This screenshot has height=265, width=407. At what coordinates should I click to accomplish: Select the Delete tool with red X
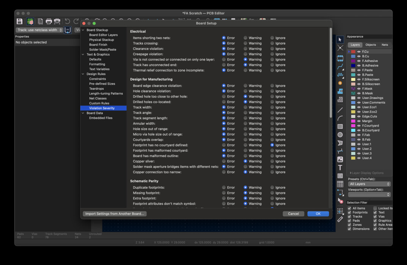pyautogui.click(x=340, y=200)
